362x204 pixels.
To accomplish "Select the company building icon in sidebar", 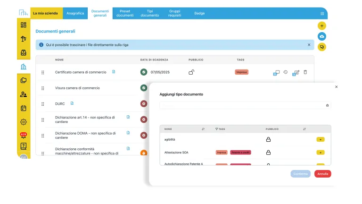I will (x=23, y=67).
